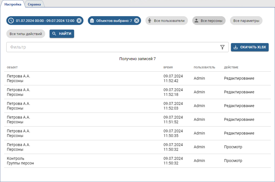Screen dimensions: 275x182
Task: Clear the date range filter chip
Action: pyautogui.click(x=79, y=21)
